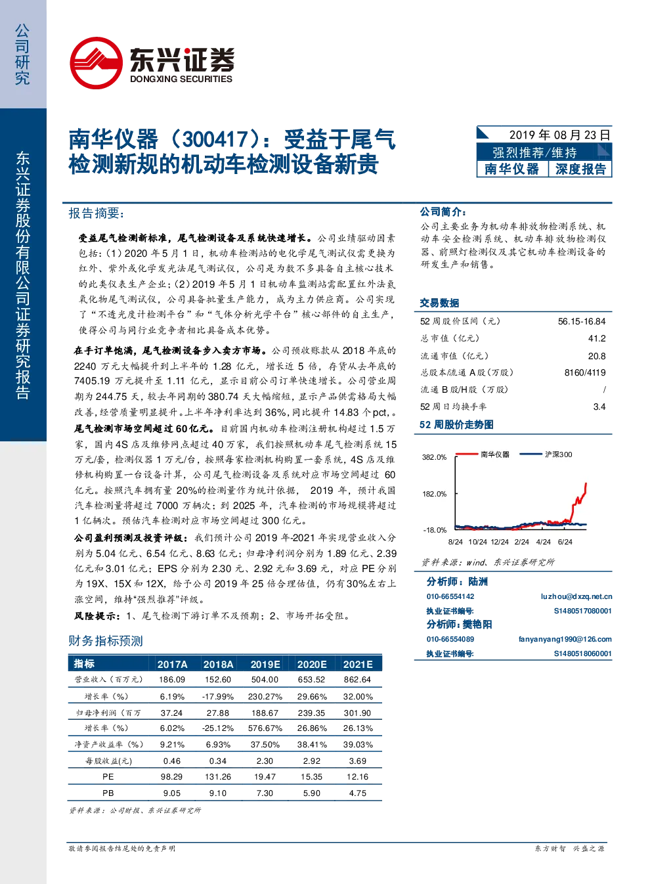Click the 382.0% axis label
This screenshot has width=652, height=884.
point(434,457)
